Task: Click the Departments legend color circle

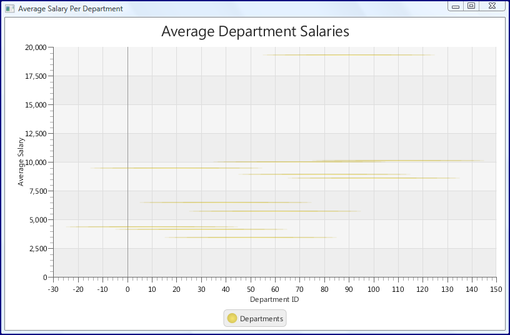Action: [232, 318]
